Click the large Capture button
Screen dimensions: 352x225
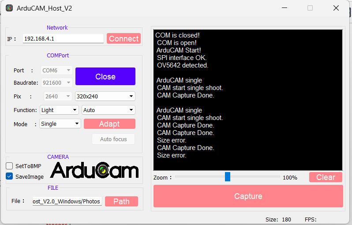pos(248,196)
